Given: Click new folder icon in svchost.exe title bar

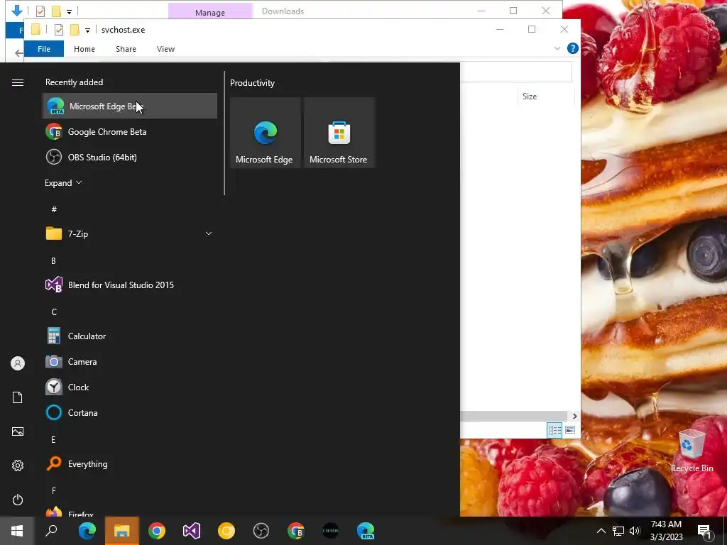Looking at the screenshot, I should (75, 30).
